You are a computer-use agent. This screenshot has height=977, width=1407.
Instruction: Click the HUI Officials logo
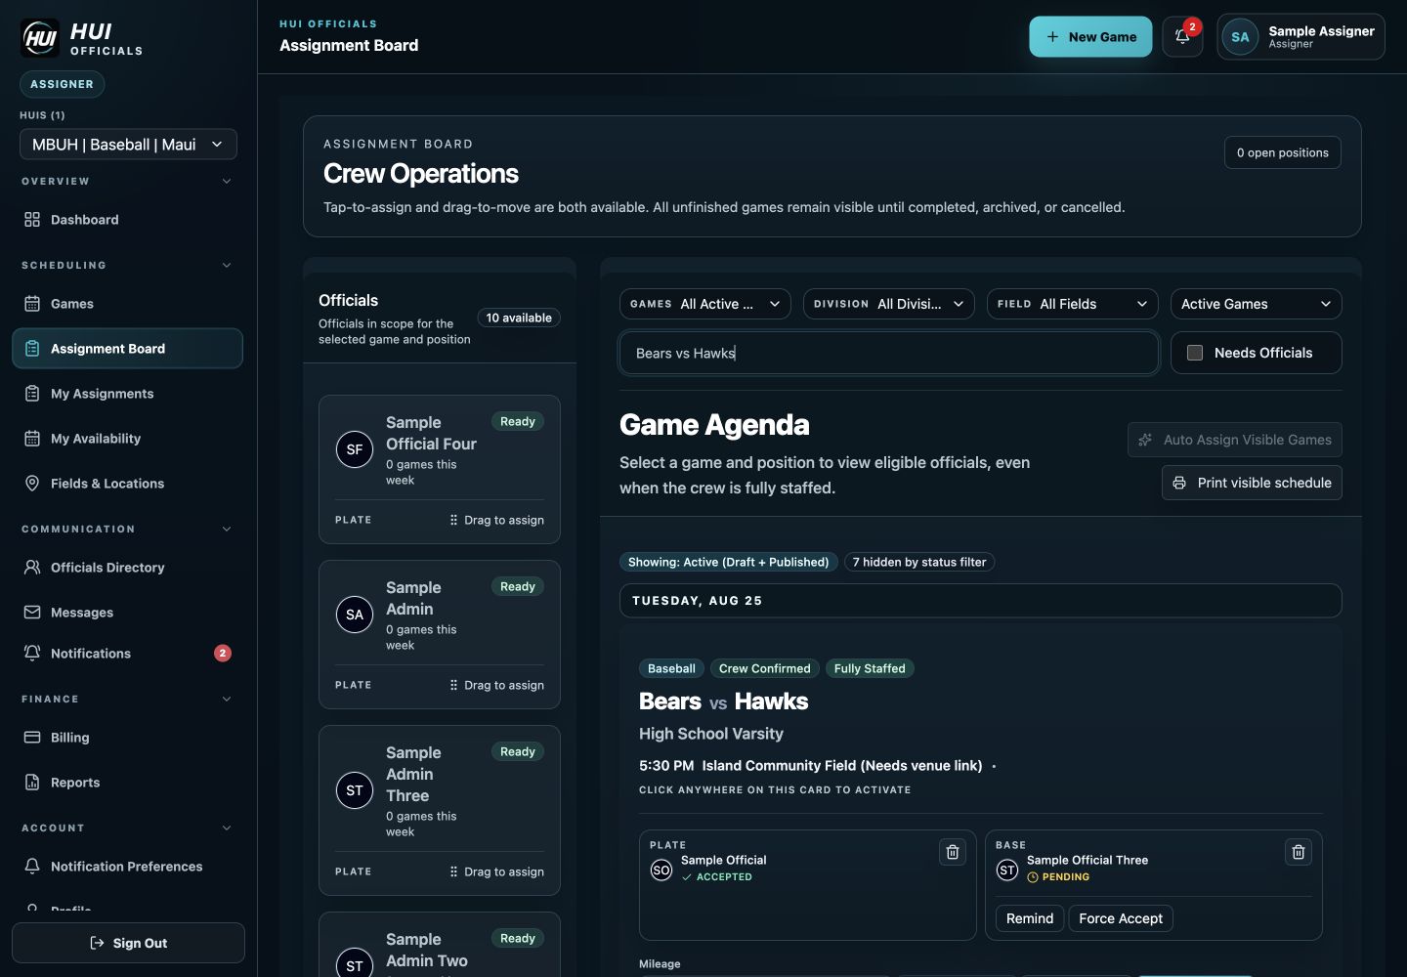[83, 38]
